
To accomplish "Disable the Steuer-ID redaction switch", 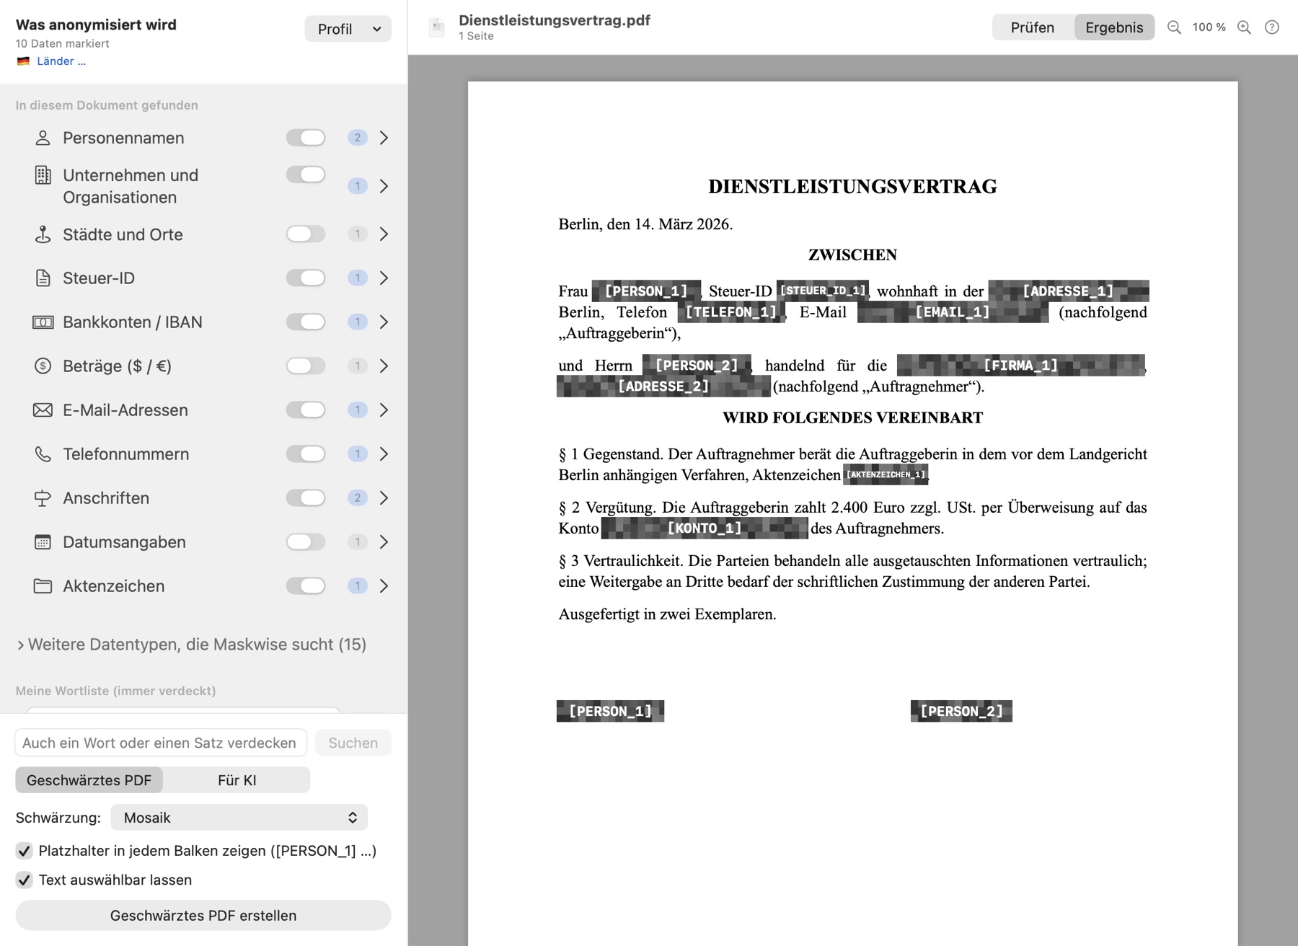I will pyautogui.click(x=306, y=278).
